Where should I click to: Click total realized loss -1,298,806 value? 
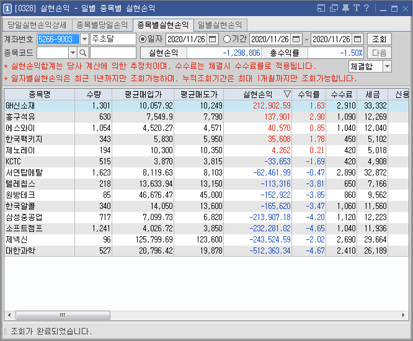[x=224, y=53]
